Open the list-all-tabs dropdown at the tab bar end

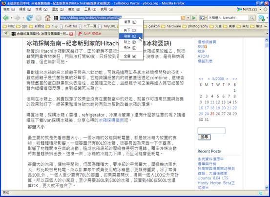[267, 34]
